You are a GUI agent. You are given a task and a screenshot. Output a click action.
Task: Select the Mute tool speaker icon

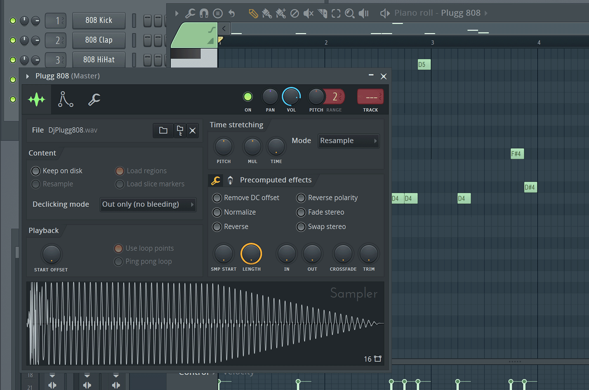coord(308,14)
